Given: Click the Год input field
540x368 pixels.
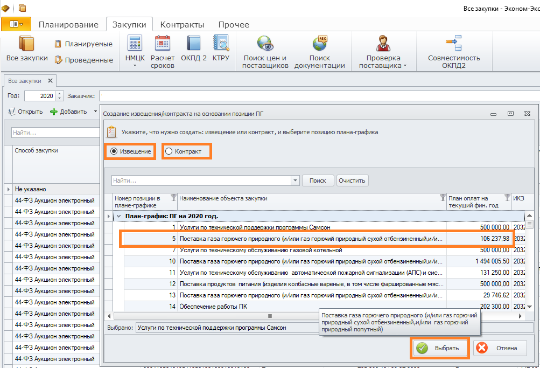Looking at the screenshot, I should click(40, 96).
